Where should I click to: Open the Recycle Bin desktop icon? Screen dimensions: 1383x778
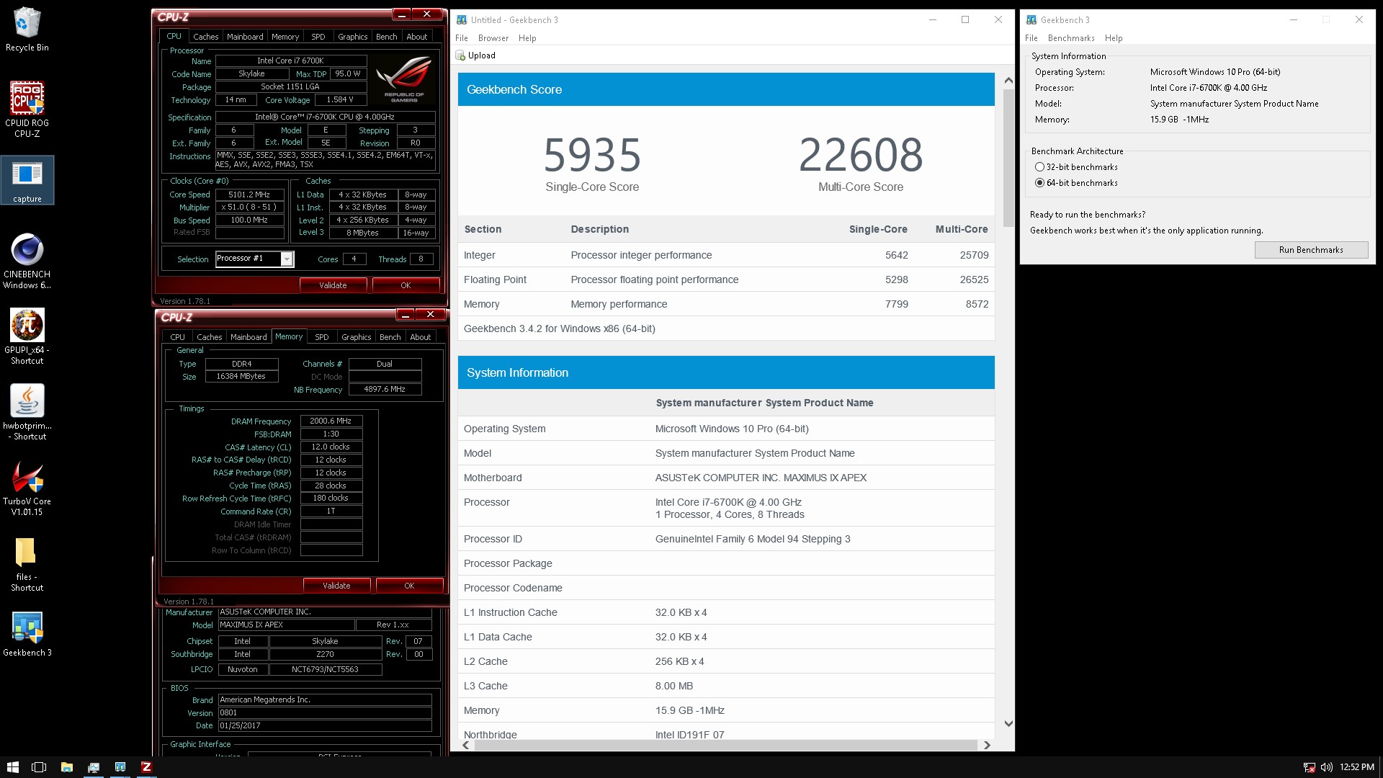(x=27, y=29)
